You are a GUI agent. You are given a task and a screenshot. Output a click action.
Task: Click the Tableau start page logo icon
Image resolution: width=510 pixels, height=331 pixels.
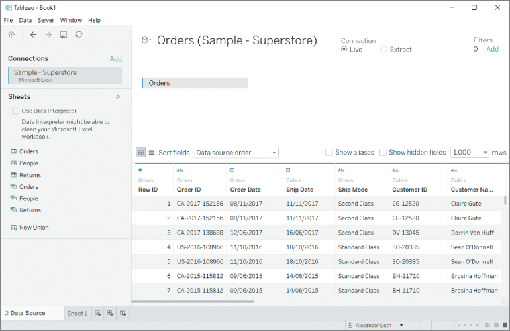coord(11,34)
